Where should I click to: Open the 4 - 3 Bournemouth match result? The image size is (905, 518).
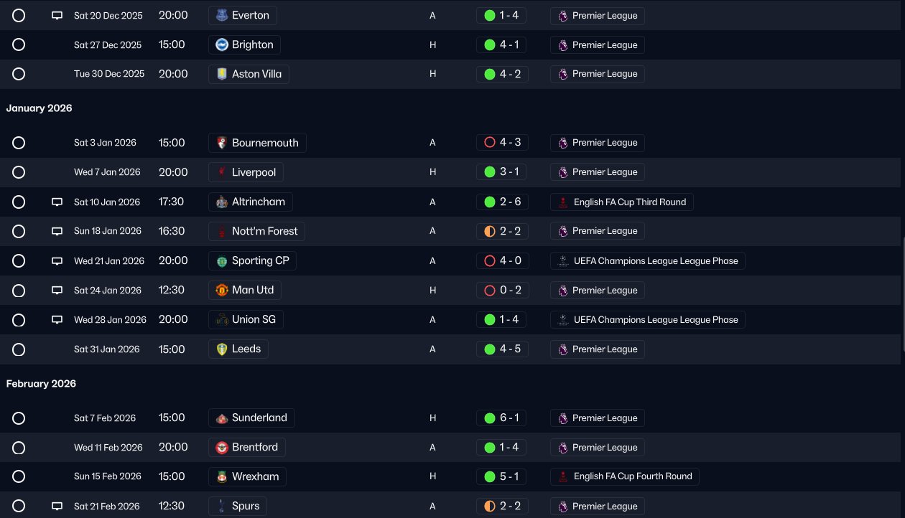tap(502, 143)
